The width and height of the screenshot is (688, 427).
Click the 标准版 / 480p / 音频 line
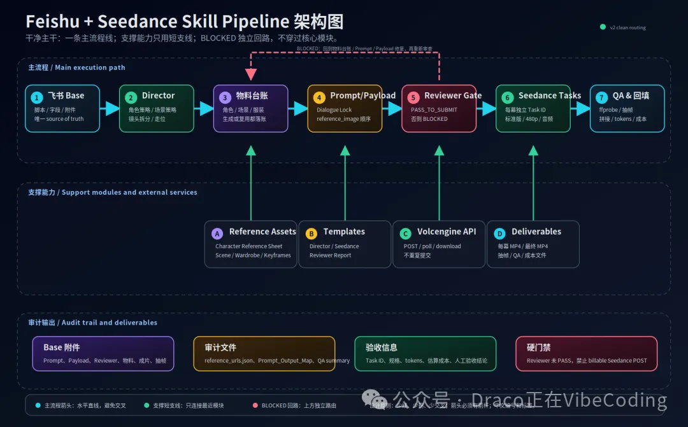click(529, 119)
